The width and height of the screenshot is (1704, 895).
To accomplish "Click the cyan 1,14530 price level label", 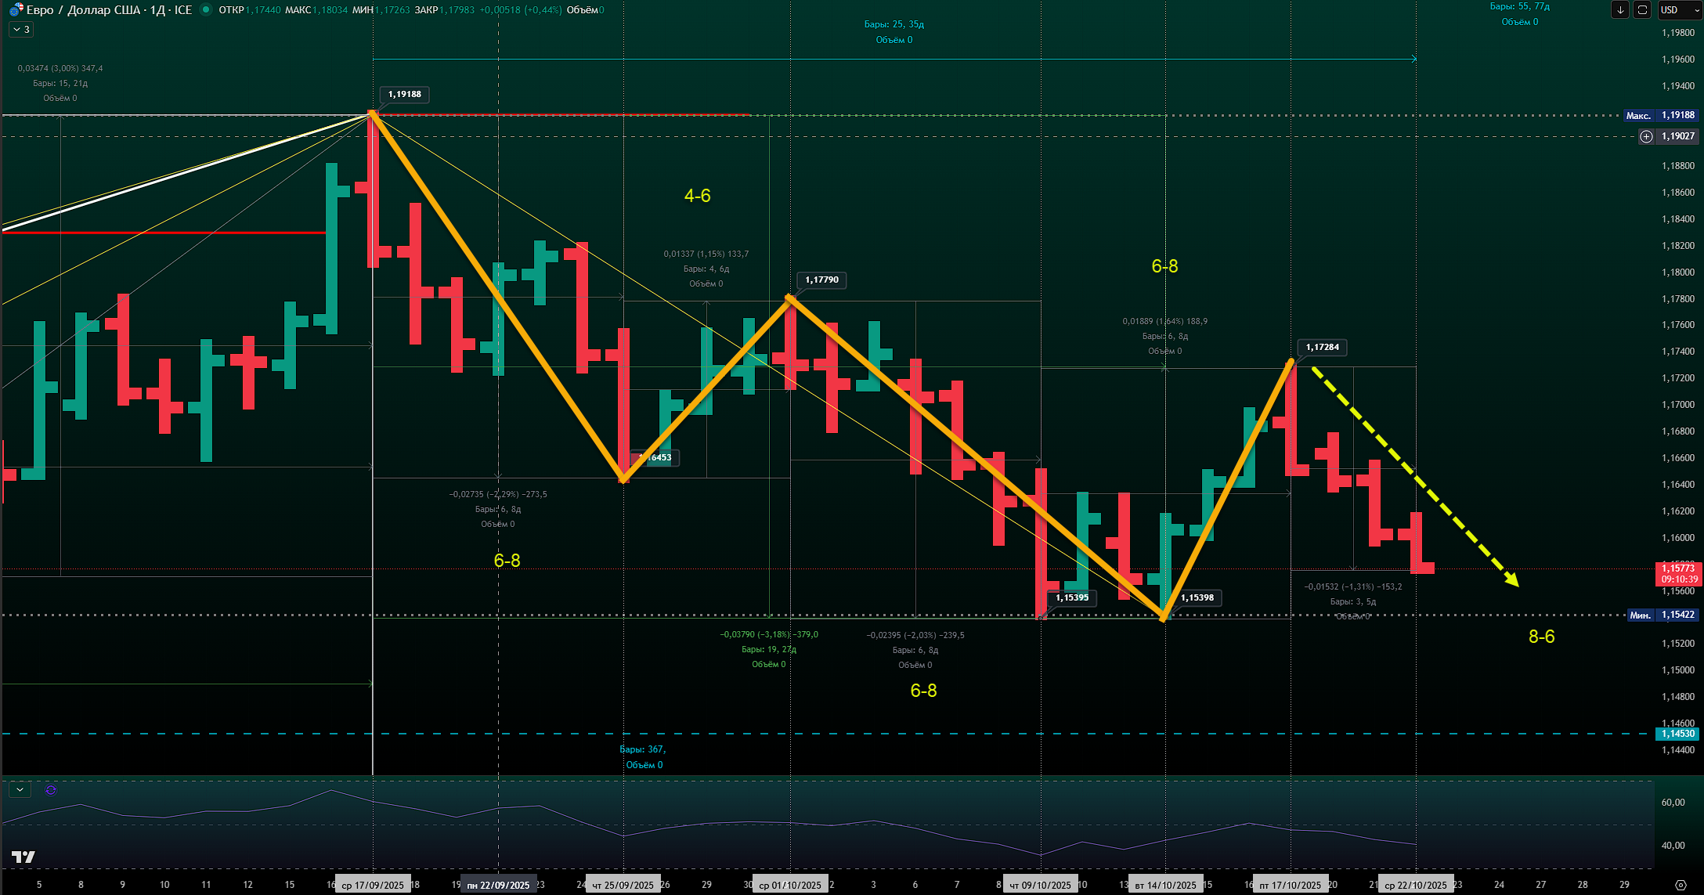I will click(1677, 734).
